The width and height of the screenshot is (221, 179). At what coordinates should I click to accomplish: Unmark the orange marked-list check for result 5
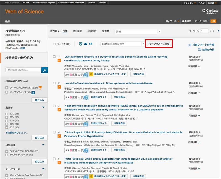[59, 163]
